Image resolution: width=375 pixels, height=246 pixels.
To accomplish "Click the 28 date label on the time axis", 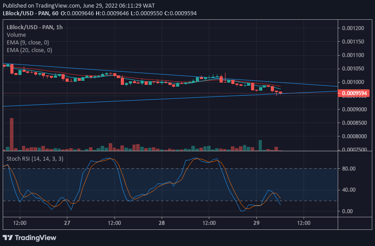I will coord(162,223).
